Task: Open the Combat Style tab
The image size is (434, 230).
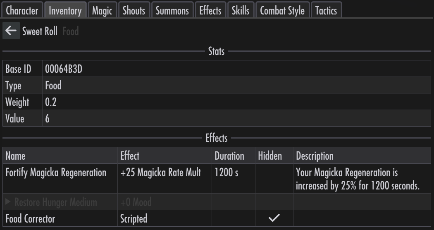Action: tap(282, 10)
